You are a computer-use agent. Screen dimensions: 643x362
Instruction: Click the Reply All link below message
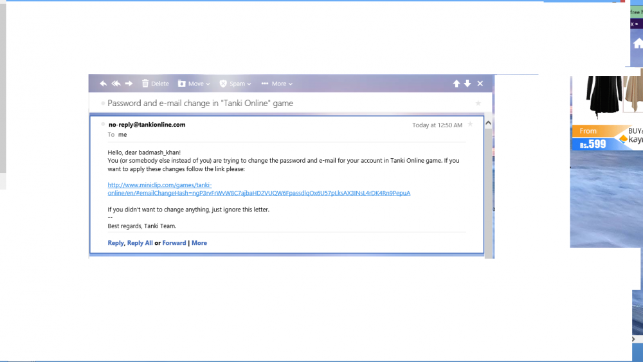point(140,243)
